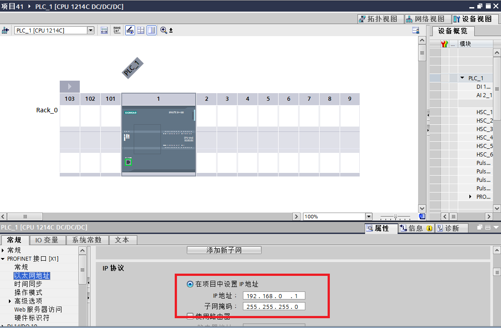Toggle the page break display icon
This screenshot has width=501, height=328.
click(141, 30)
